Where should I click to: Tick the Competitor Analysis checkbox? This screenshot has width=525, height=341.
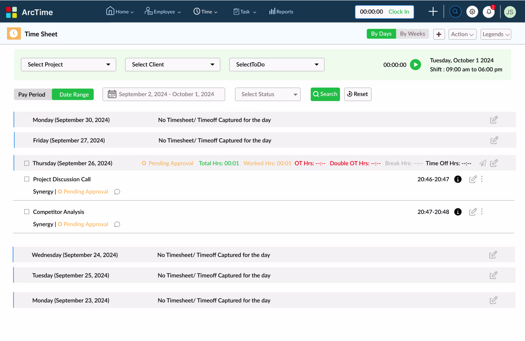click(x=27, y=212)
